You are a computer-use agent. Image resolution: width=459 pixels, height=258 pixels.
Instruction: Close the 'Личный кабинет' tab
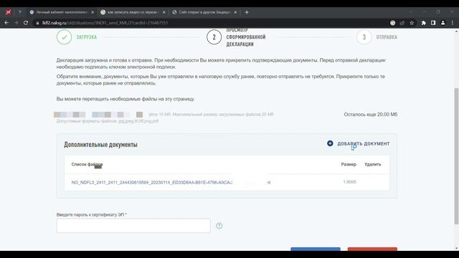[x=93, y=12]
